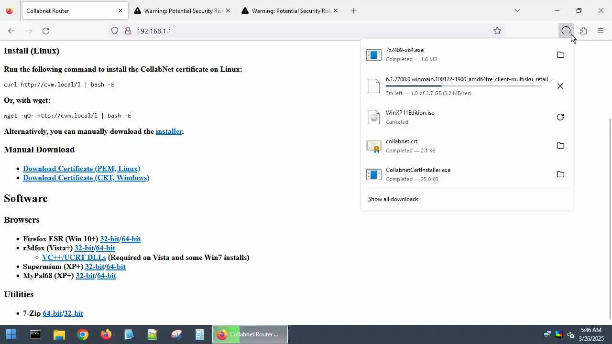This screenshot has width=612, height=344.
Task: Click the WinXP11Edition.iso disc file icon
Action: 374,117
